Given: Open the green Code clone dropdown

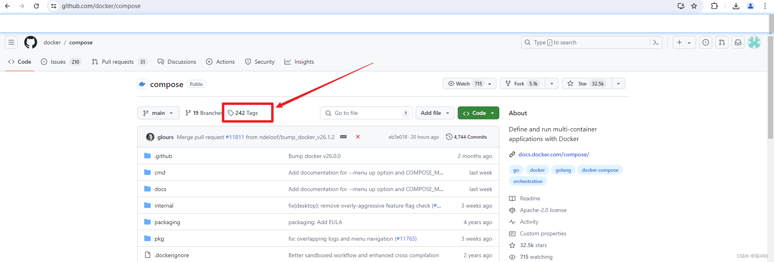Looking at the screenshot, I should click(x=478, y=113).
